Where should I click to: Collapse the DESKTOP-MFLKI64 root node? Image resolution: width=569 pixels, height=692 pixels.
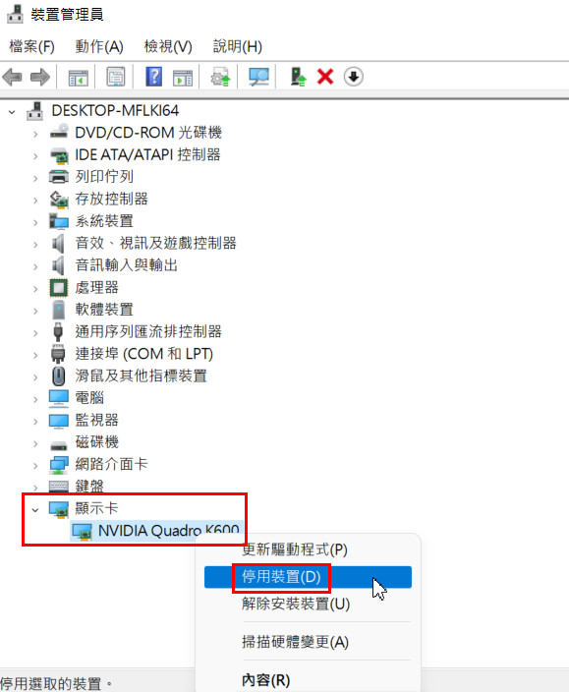[13, 112]
